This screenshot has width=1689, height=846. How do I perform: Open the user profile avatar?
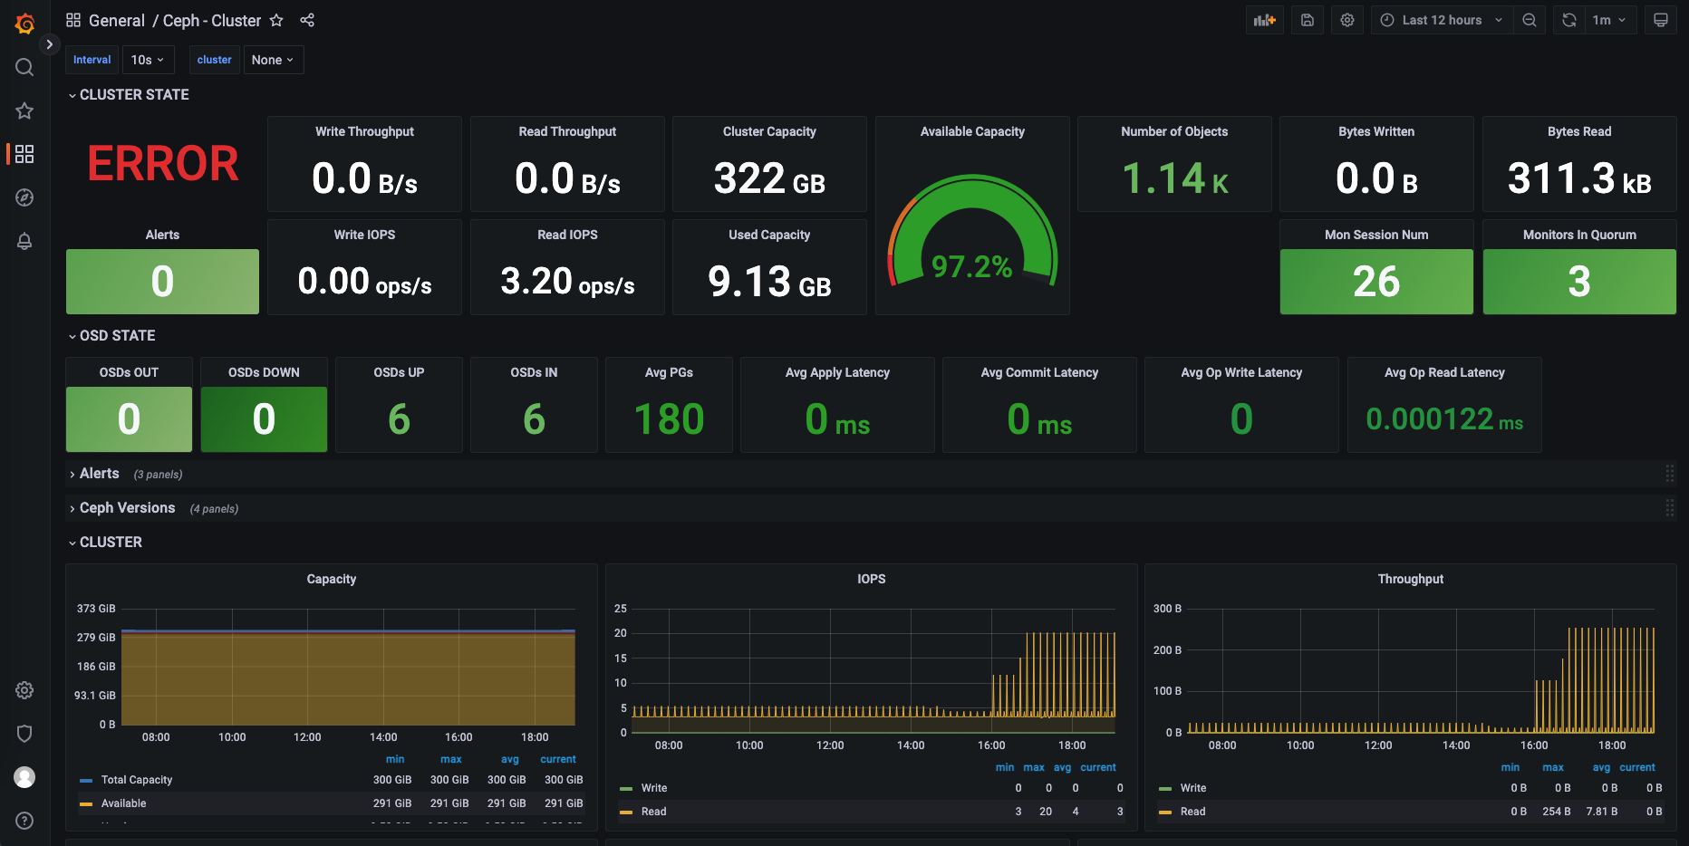(24, 777)
